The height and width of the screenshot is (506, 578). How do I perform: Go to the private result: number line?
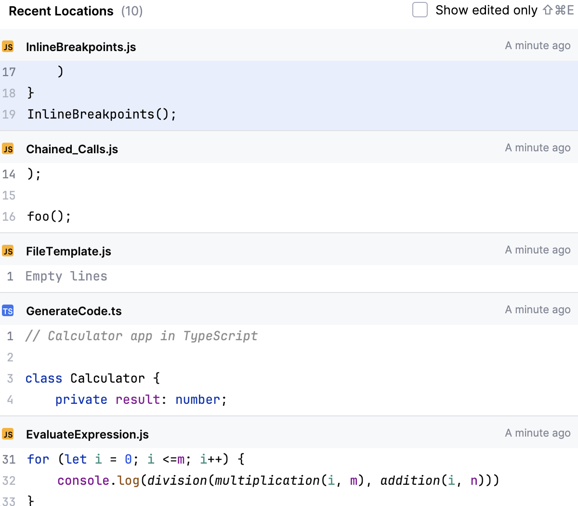141,399
